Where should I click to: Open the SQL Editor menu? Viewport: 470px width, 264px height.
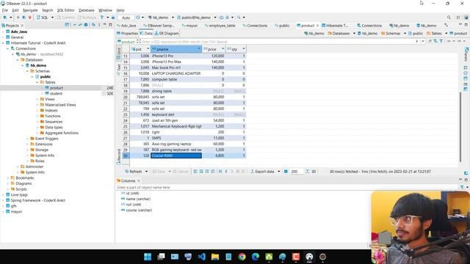(65, 10)
